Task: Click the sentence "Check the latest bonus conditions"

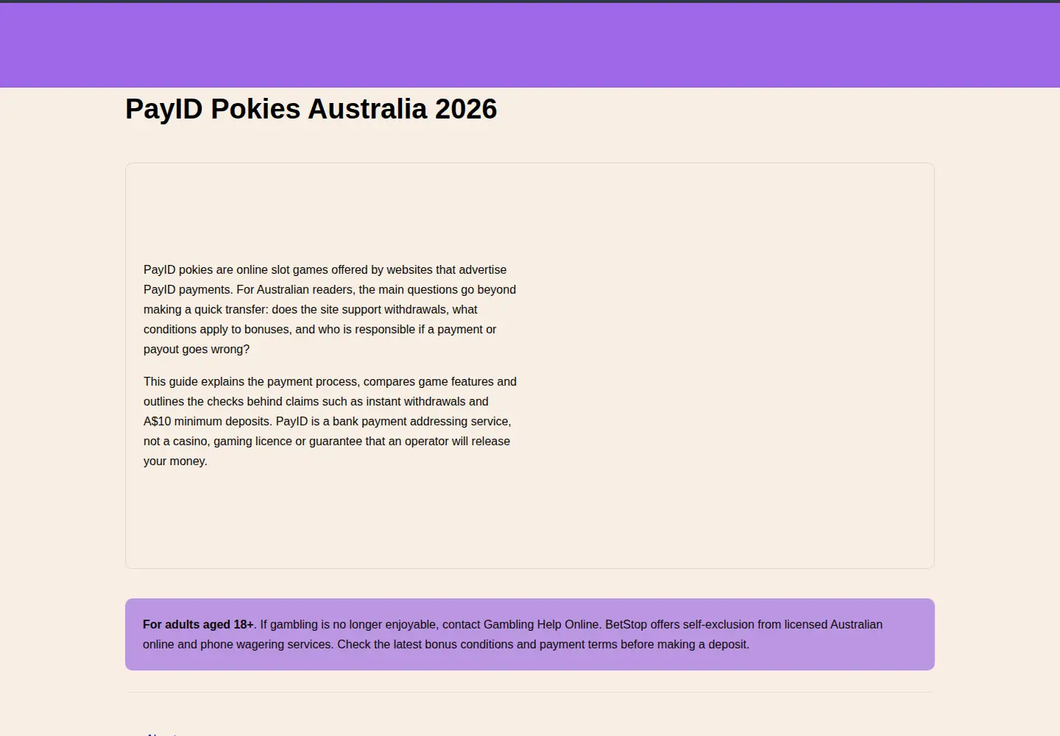Action: pos(543,644)
